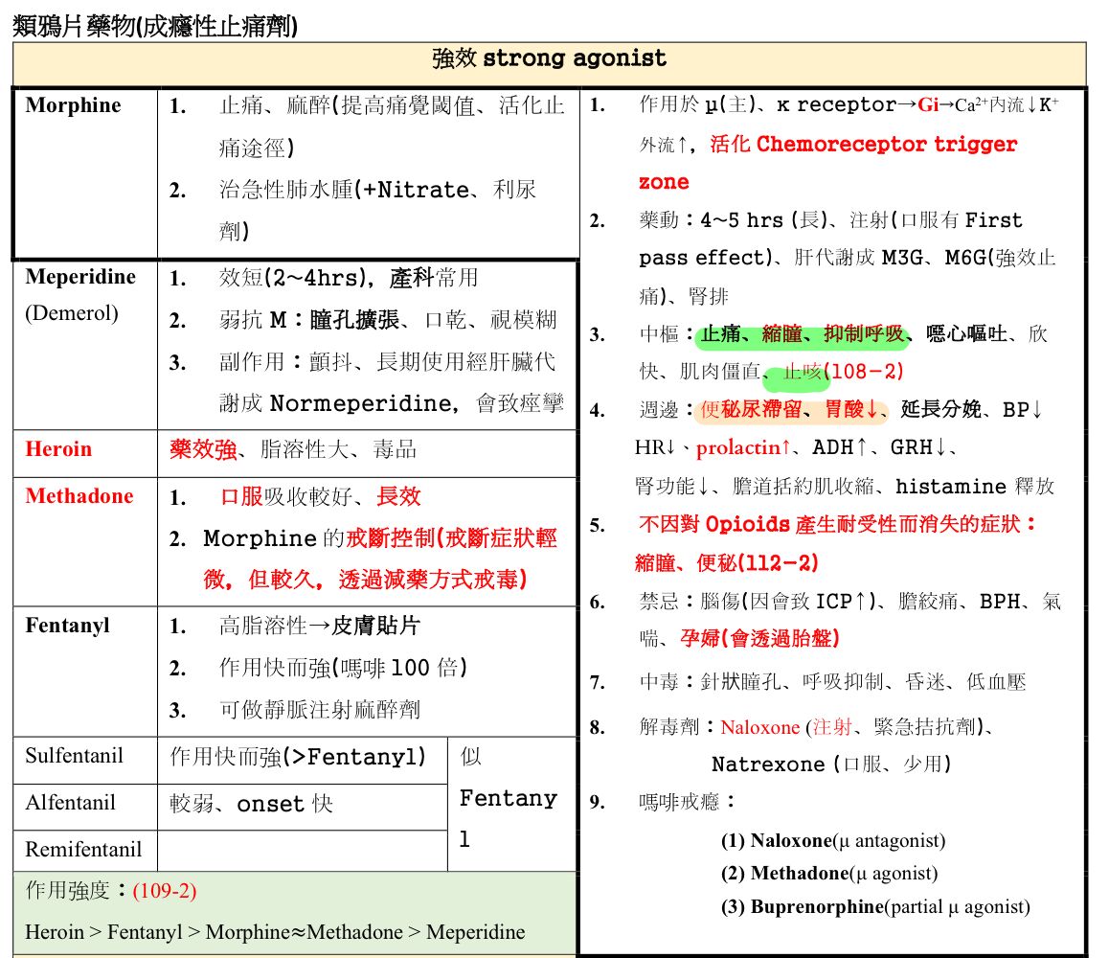Screen dimensions: 1109x958
Task: Click the red Methadone drug name cell
Action: coord(79,496)
